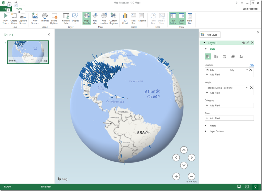Select the stacked column visualization type

208,57
